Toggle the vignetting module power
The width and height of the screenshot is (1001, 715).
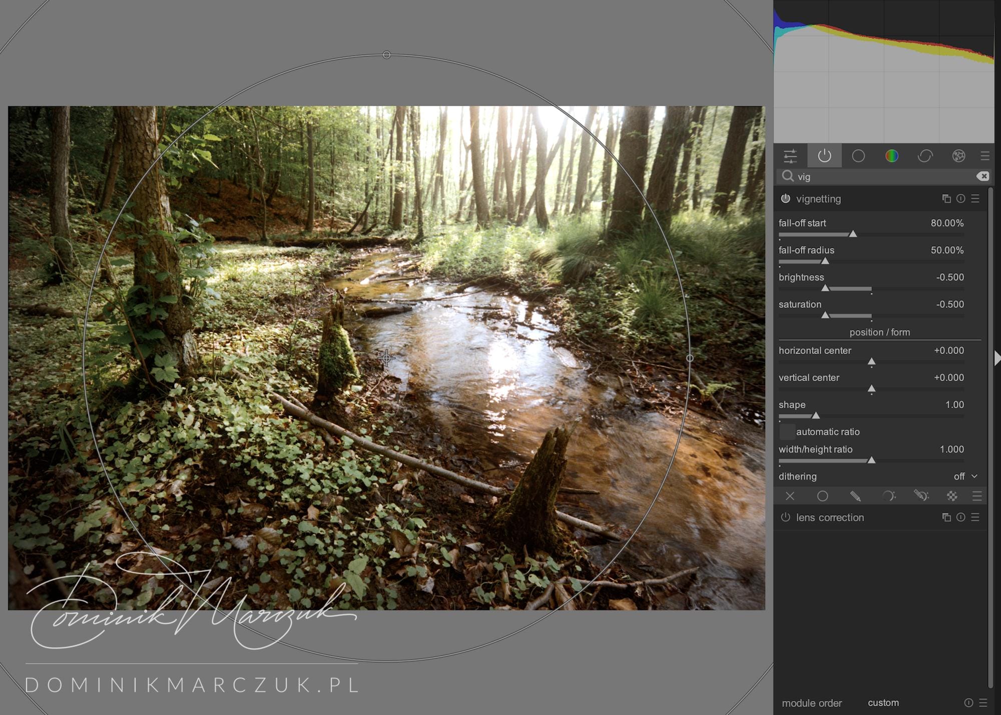[x=786, y=199]
